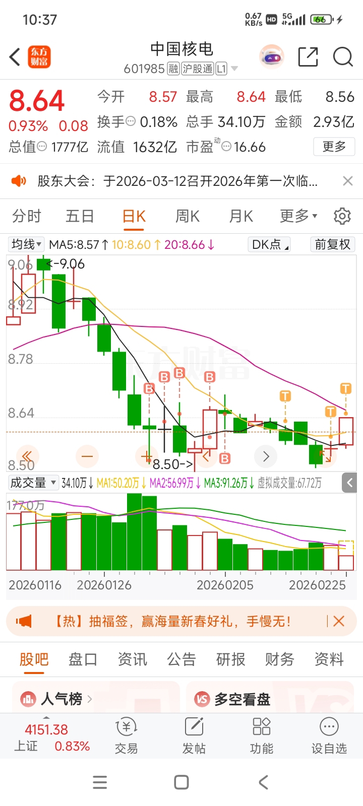Select the 日K chart tab
Screen dimensions: 363x806
pyautogui.click(x=134, y=216)
